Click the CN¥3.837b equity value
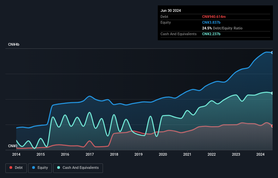Image resolution: width=278 pixels, height=178 pixels. [x=211, y=22]
